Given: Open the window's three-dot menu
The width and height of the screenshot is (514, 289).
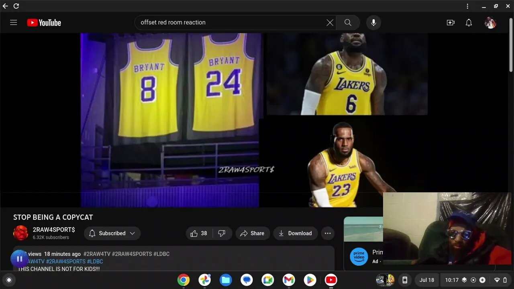Looking at the screenshot, I should click(467, 6).
